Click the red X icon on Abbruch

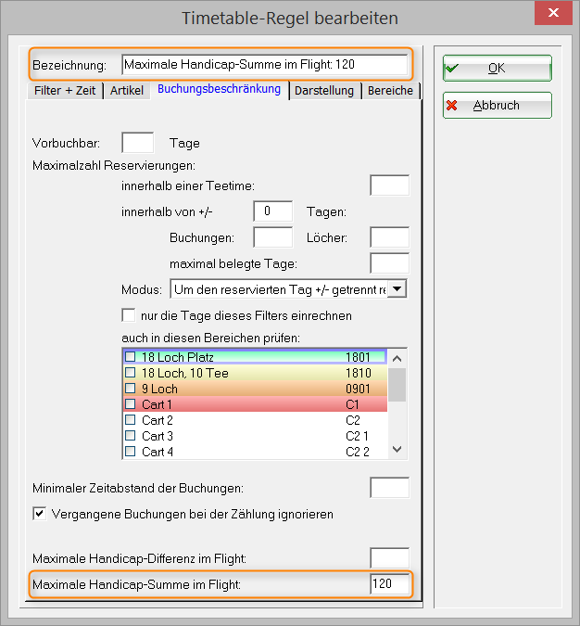tap(451, 106)
